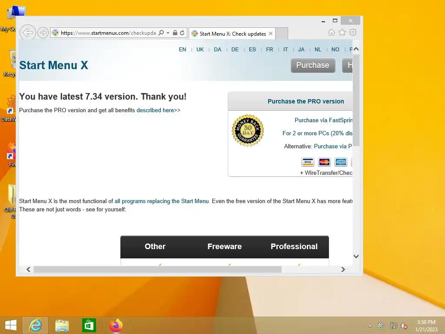Open File Explorer from the taskbar

coord(62,325)
